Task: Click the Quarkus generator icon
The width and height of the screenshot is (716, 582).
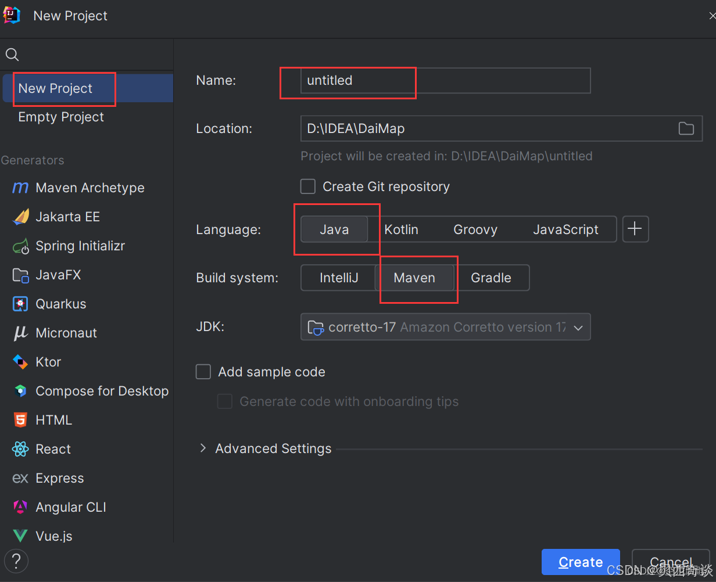Action: coord(20,304)
